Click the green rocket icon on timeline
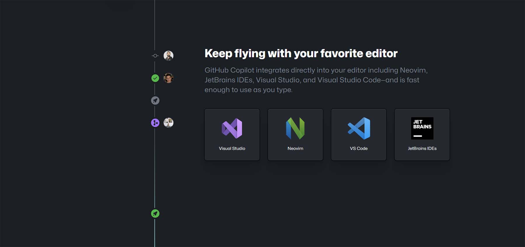 coord(155,213)
